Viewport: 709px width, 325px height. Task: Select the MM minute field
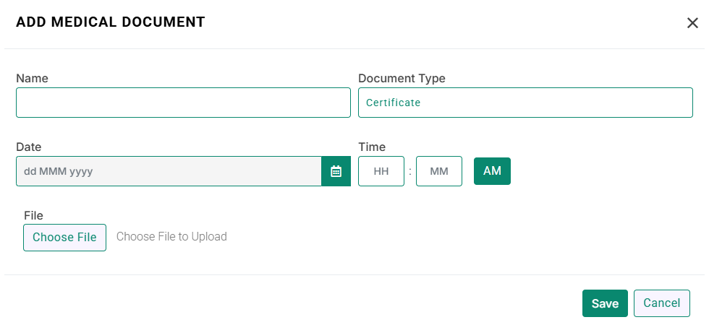(x=439, y=171)
